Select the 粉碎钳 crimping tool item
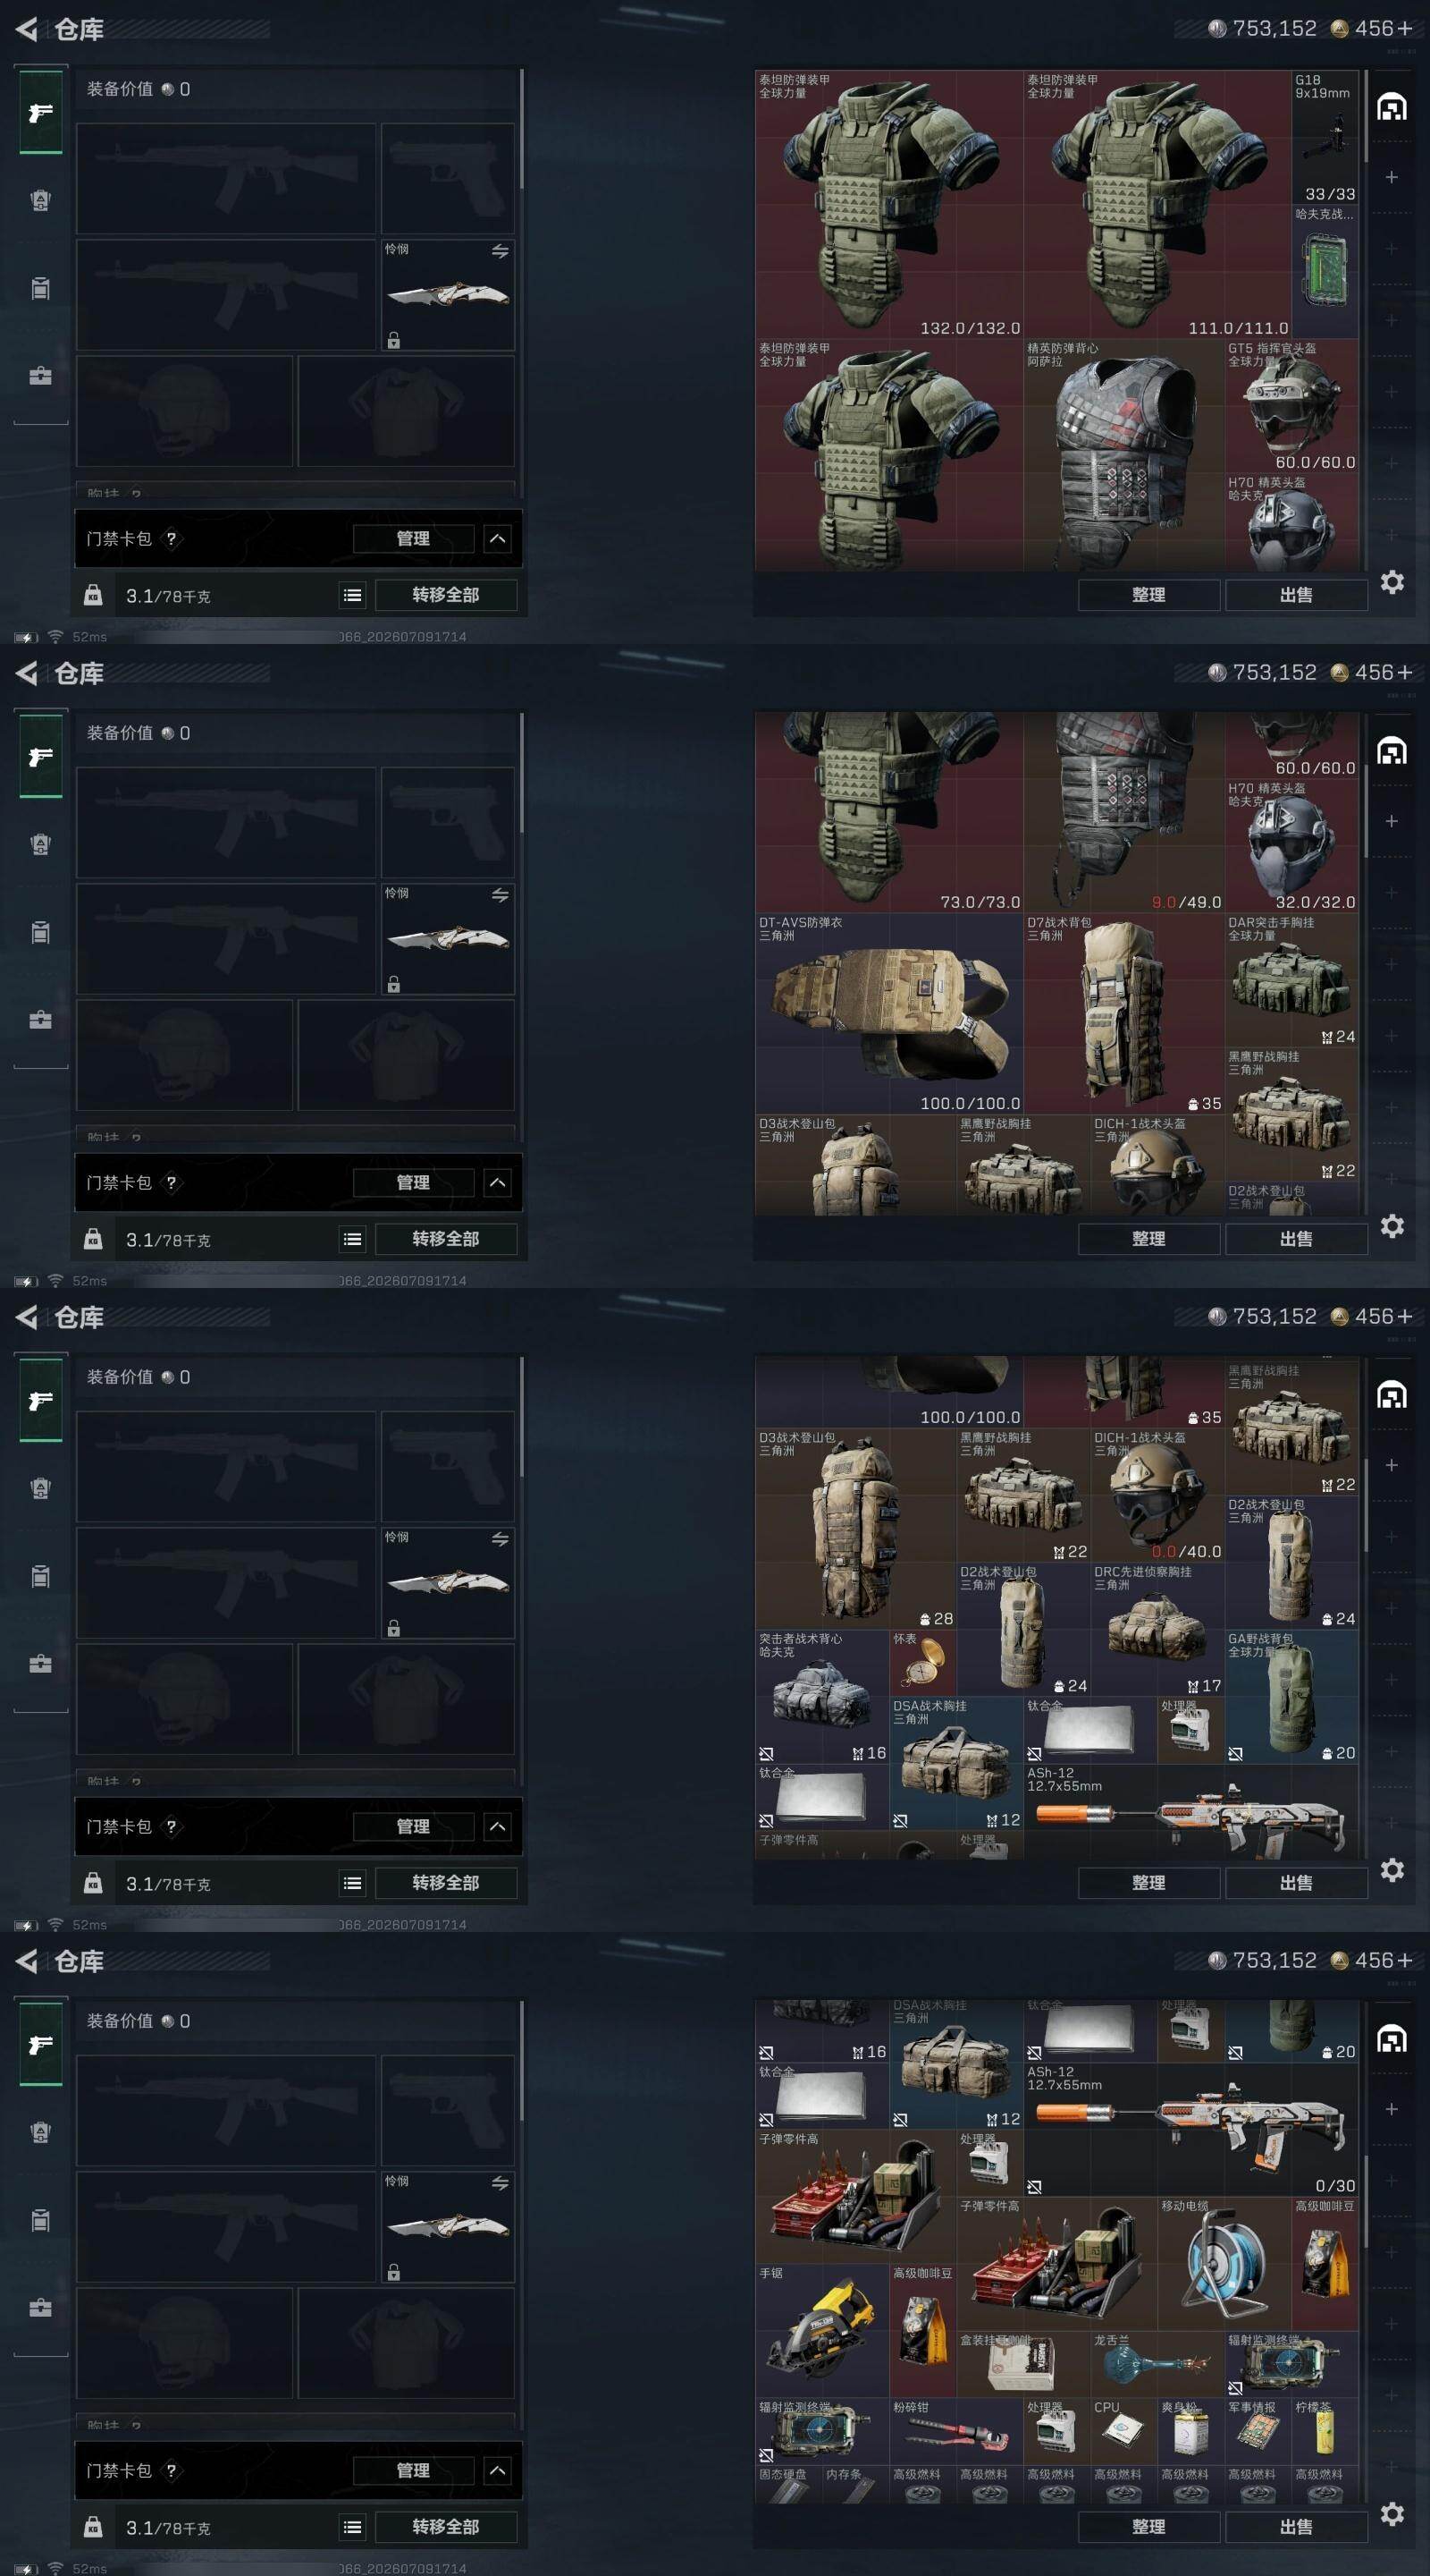This screenshot has width=1430, height=2576. tap(956, 2431)
